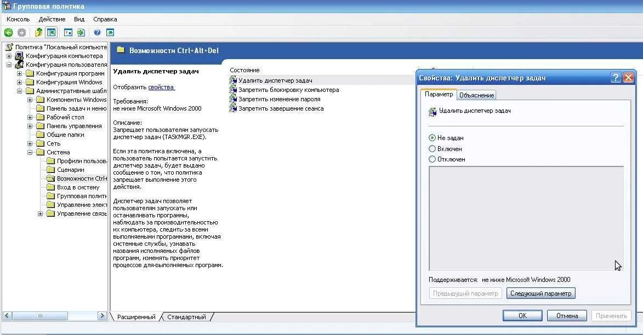Image resolution: width=643 pixels, height=335 pixels.
Task: Switch to the Объяснение tab
Action: (x=476, y=95)
